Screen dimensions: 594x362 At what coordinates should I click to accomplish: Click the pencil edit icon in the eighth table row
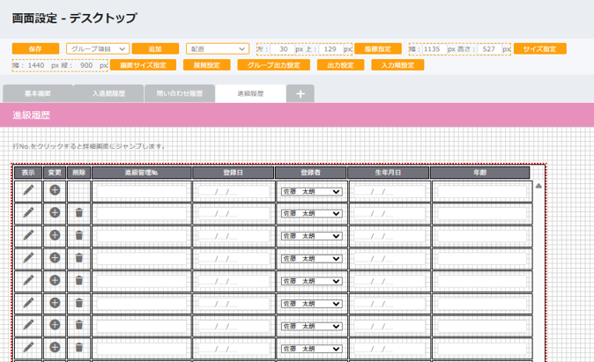[x=28, y=347]
